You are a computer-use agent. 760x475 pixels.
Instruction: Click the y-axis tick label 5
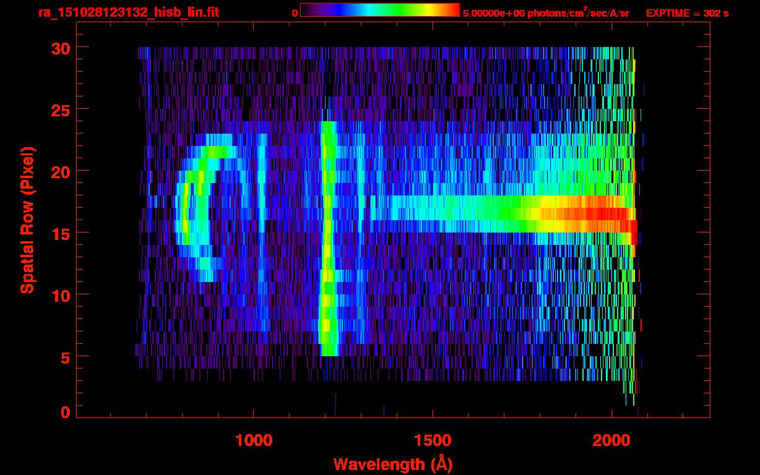tap(64, 357)
